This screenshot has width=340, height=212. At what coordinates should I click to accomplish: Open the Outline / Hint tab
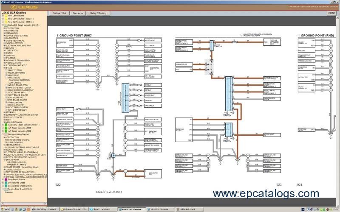click(59, 13)
